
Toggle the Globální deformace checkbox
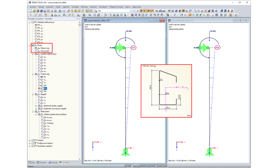click(x=33, y=22)
